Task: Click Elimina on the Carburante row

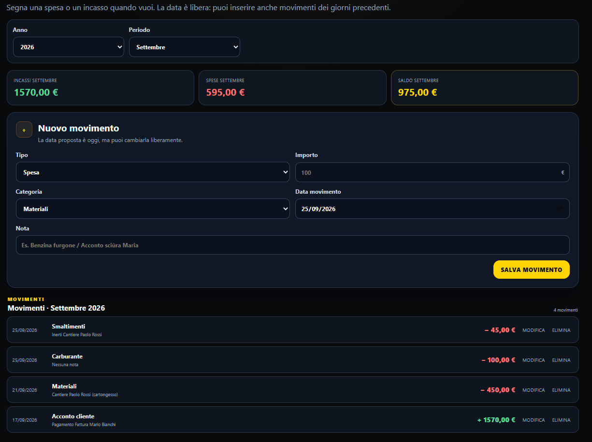Action: [561, 360]
